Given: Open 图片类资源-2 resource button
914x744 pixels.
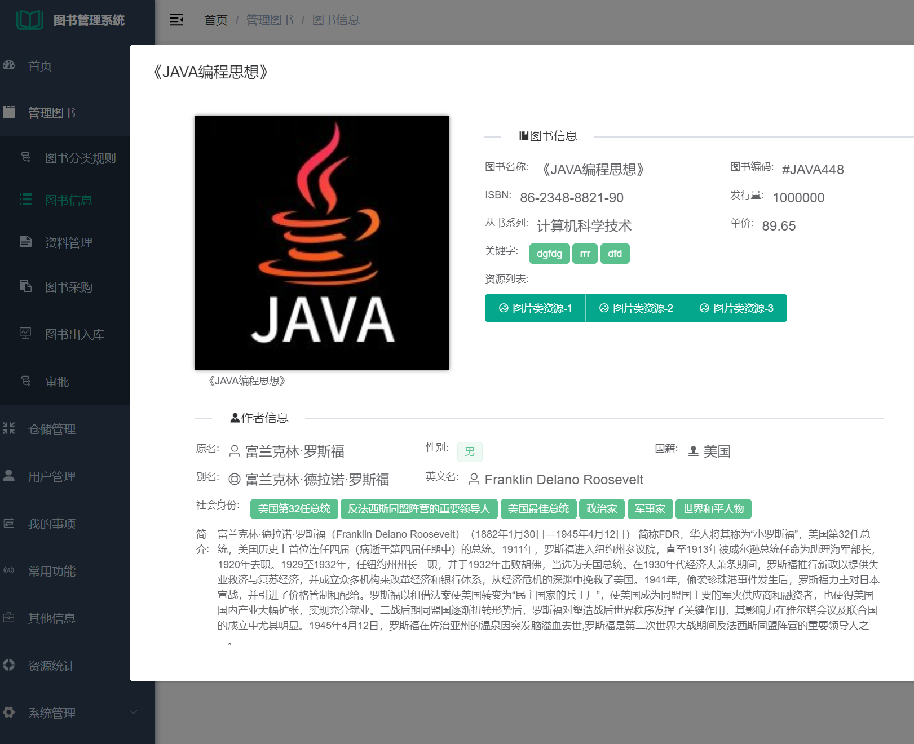Looking at the screenshot, I should [x=635, y=308].
